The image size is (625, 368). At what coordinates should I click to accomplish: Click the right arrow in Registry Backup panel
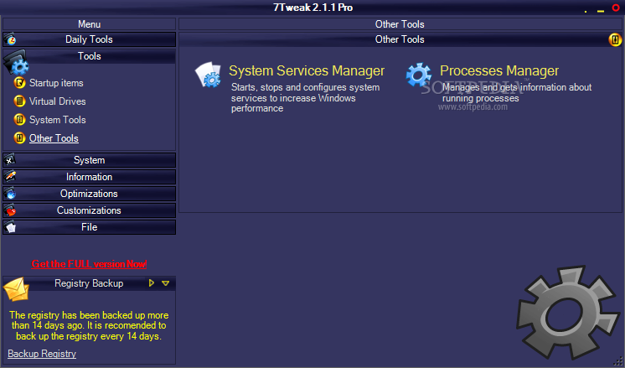pyautogui.click(x=152, y=283)
